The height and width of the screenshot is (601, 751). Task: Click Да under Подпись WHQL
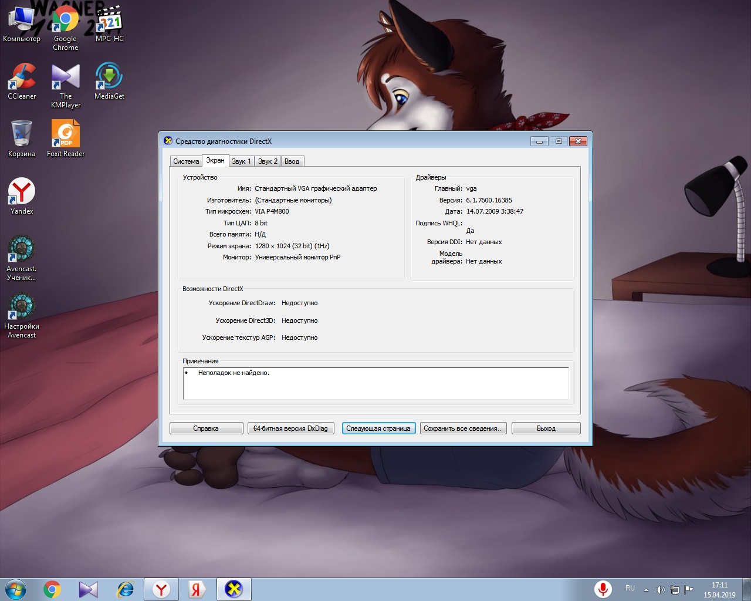470,231
